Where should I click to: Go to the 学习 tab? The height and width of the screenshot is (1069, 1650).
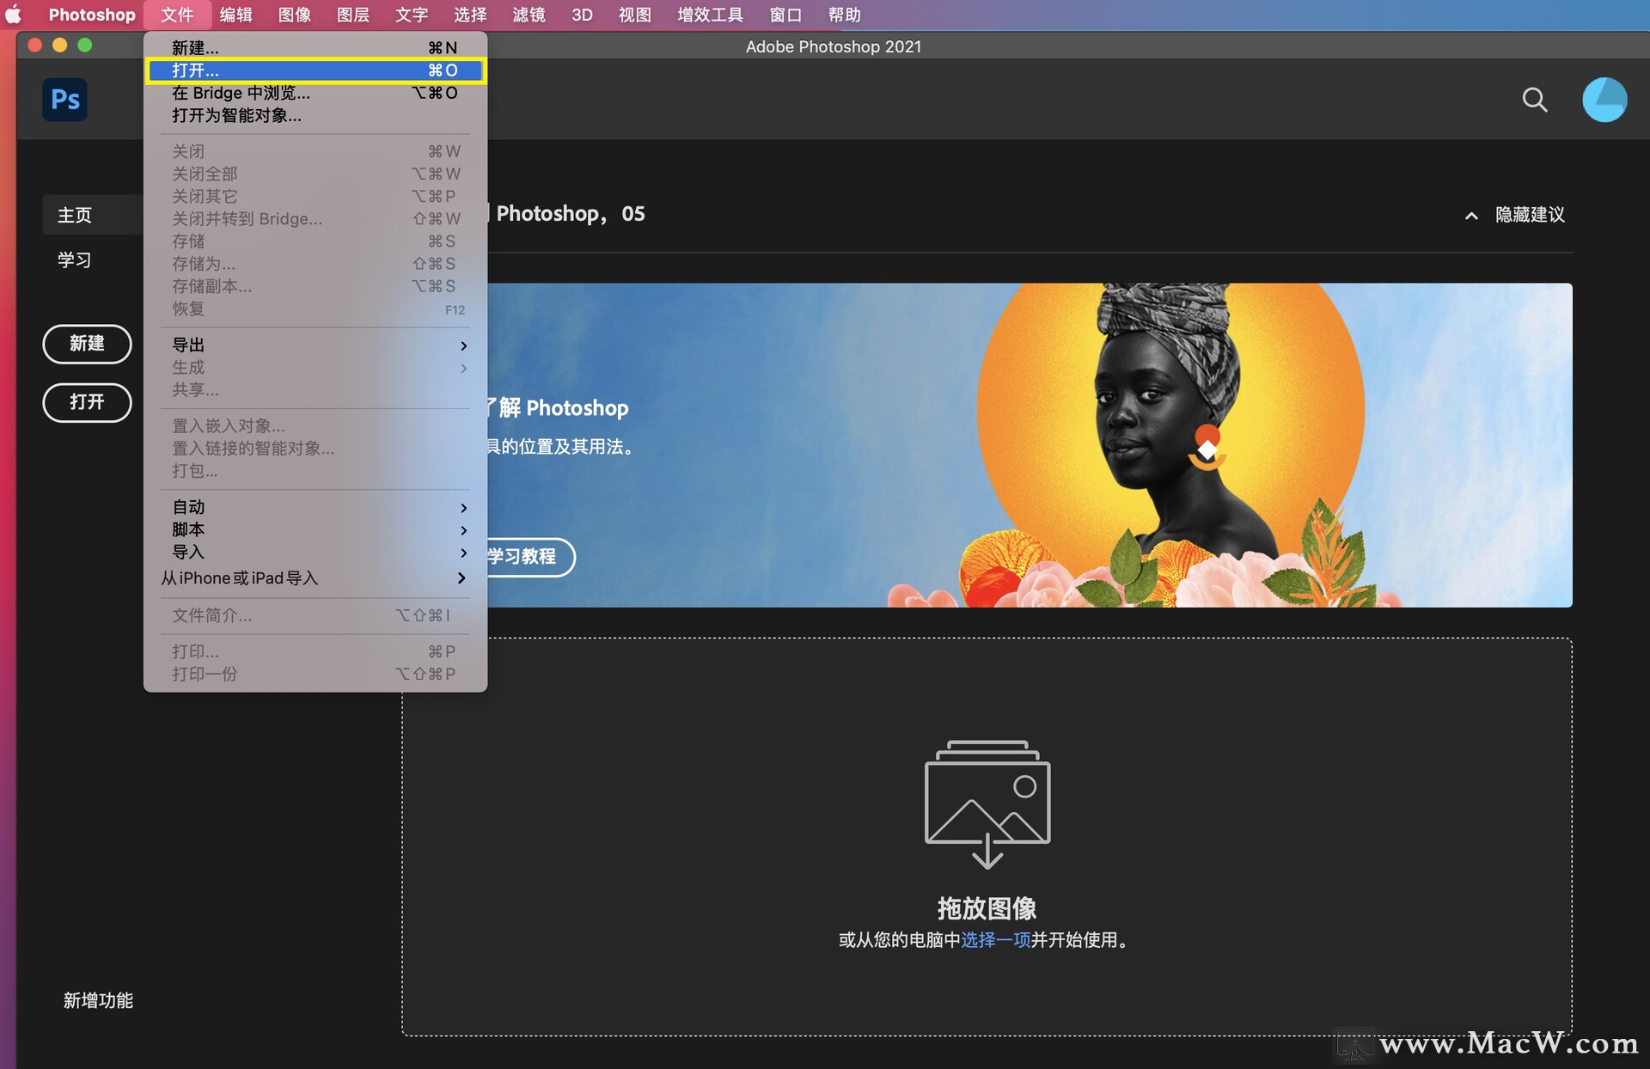tap(75, 260)
